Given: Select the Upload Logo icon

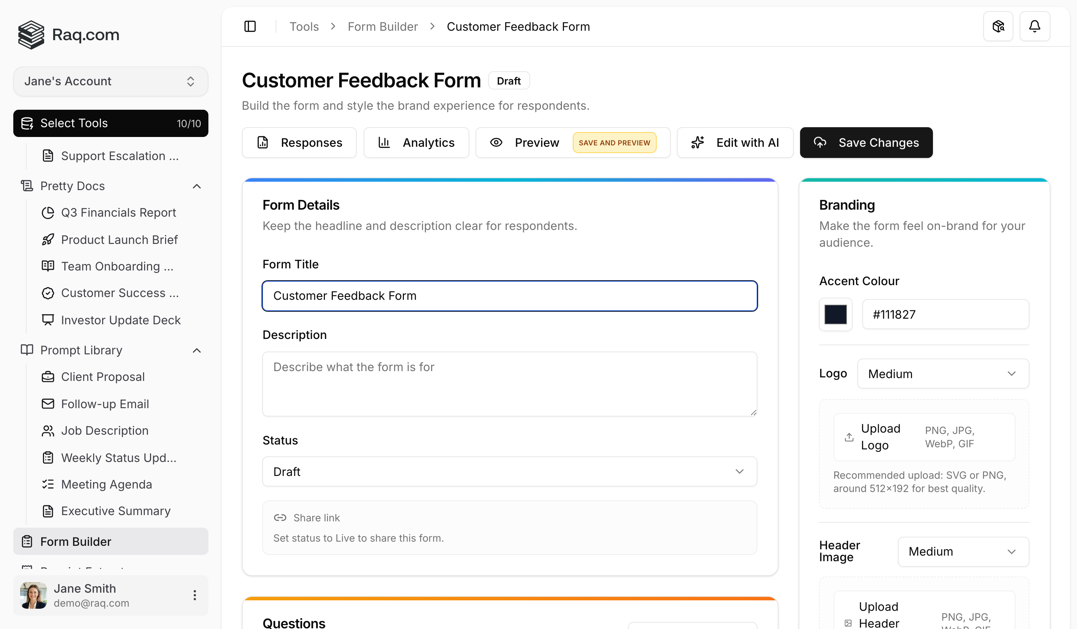Looking at the screenshot, I should (849, 437).
